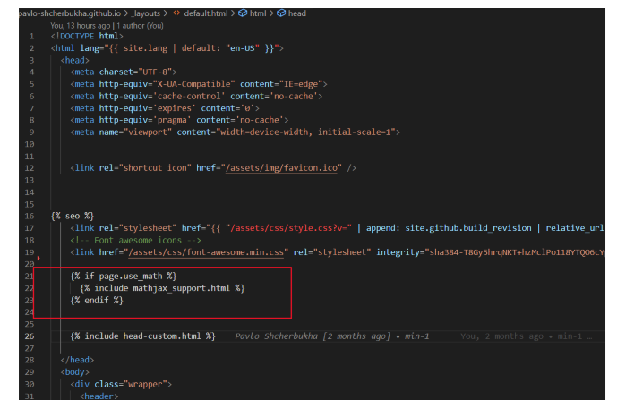The image size is (617, 400).
Task: Open the "You, 13 hours ago" CodeLens
Action: point(82,25)
